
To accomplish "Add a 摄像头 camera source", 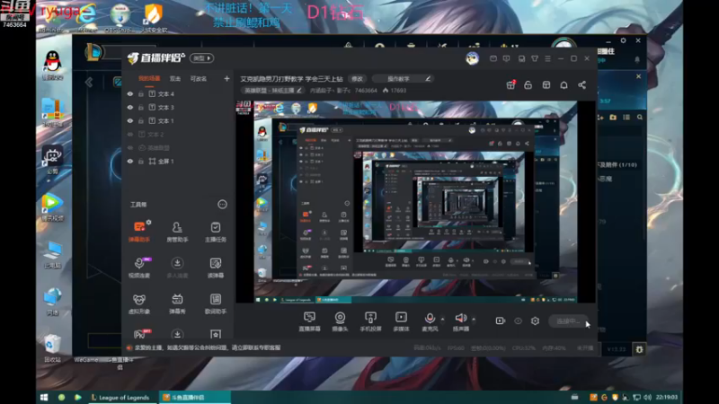I will (x=340, y=321).
